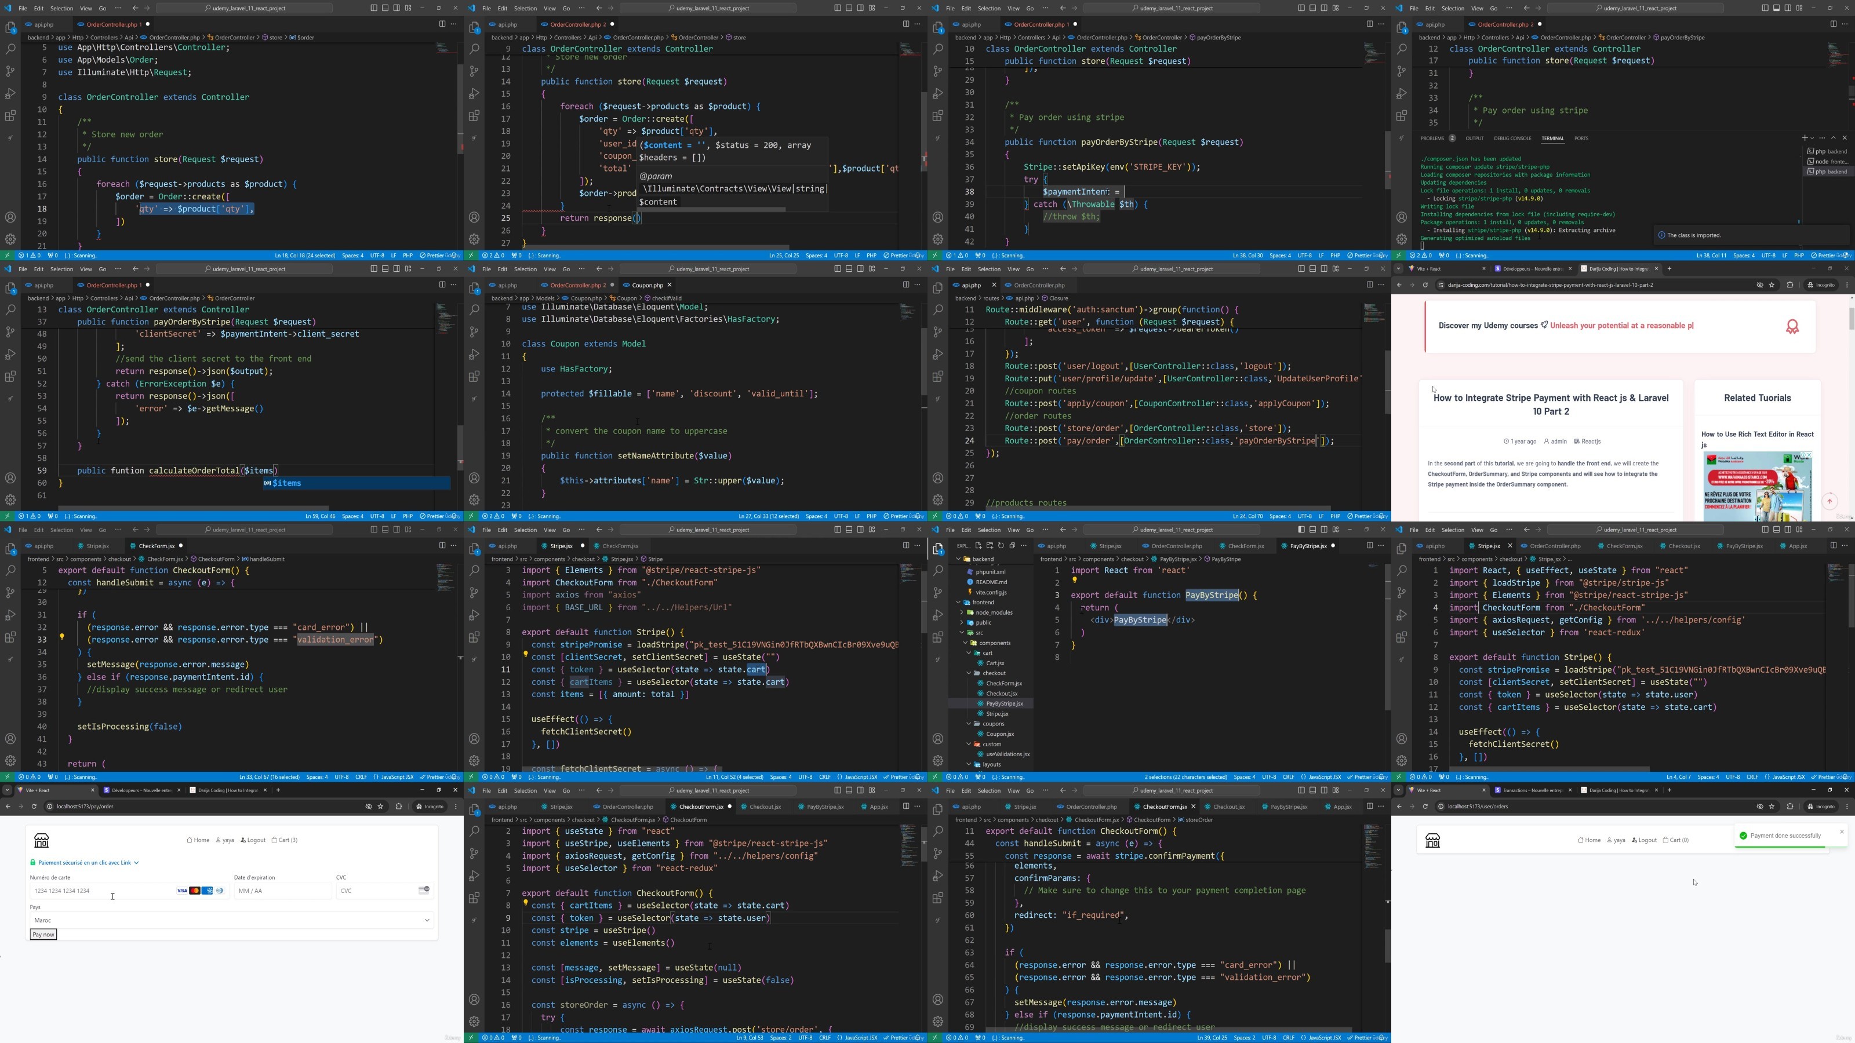This screenshot has width=1855, height=1043.
Task: Open a new tab in the pay/order browser
Action: (278, 790)
